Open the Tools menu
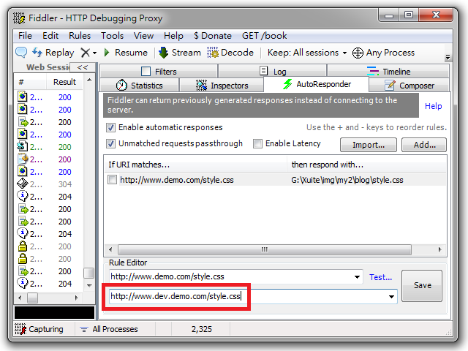Viewport: 468px width, 351px height. pos(112,36)
